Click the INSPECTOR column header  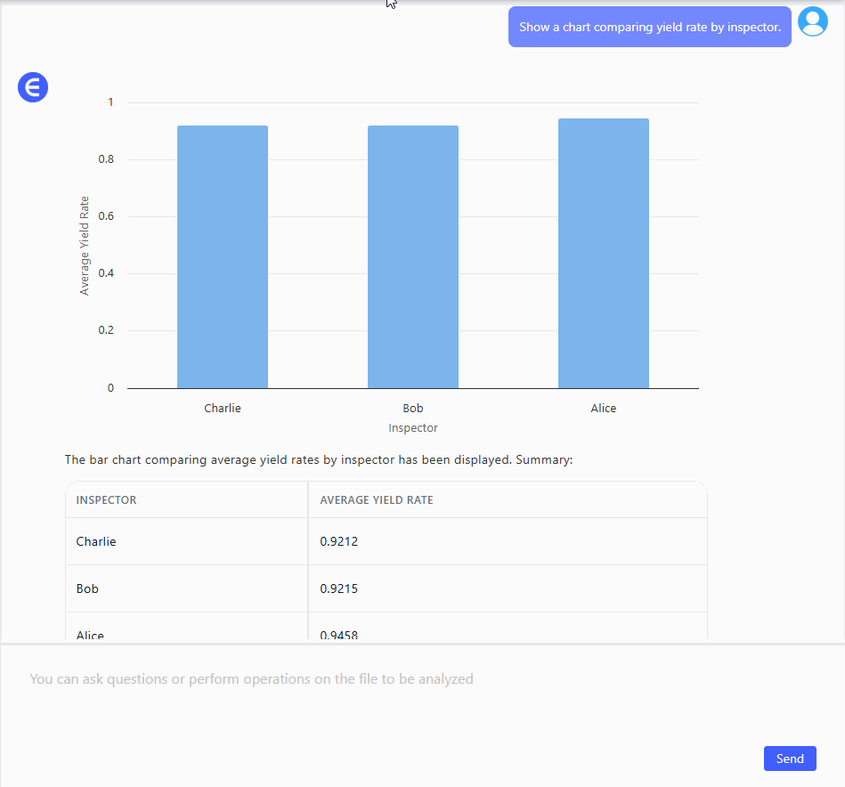[107, 500]
